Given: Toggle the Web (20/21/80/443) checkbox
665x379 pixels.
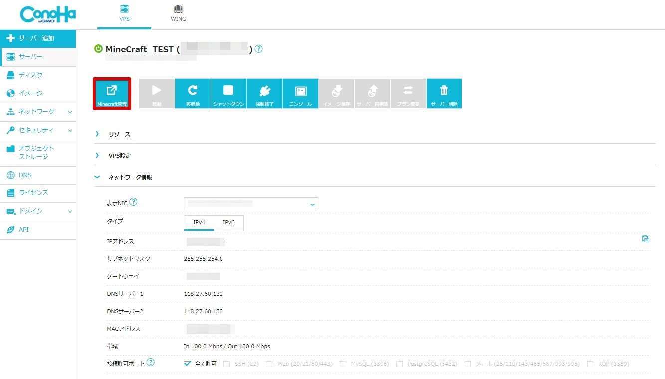Looking at the screenshot, I should click(269, 364).
